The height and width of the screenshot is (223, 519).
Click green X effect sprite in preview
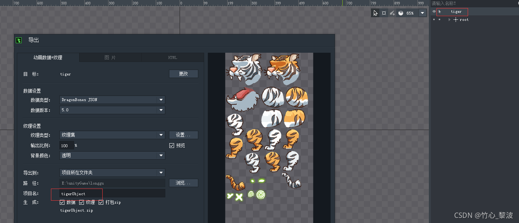(x=239, y=197)
